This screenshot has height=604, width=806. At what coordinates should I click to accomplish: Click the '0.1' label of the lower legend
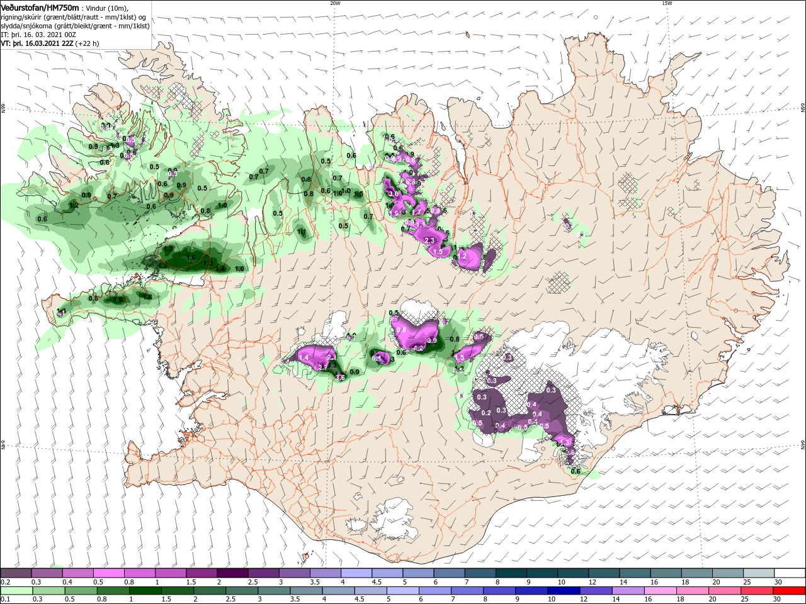coord(5,600)
